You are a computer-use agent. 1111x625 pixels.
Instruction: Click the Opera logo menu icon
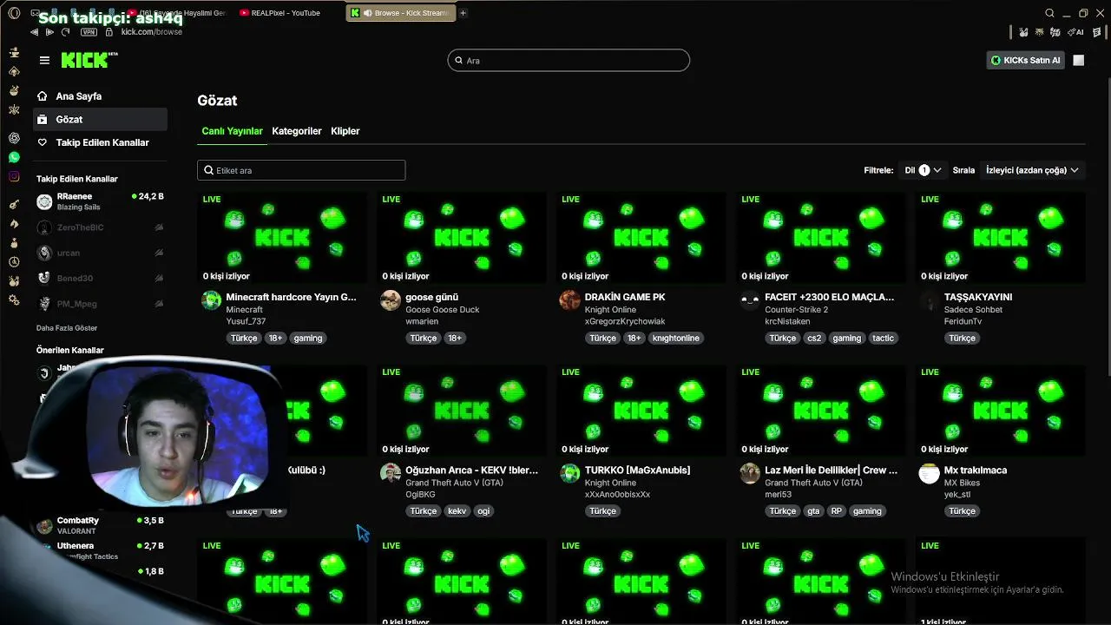click(14, 13)
